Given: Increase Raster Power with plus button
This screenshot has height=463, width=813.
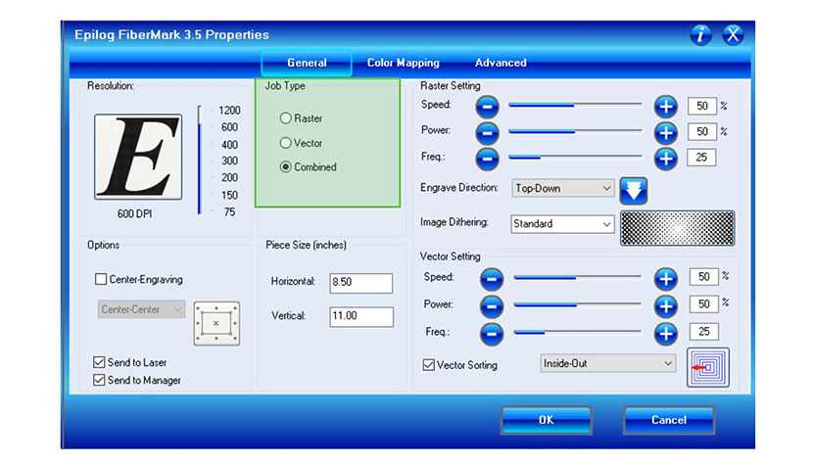Looking at the screenshot, I should click(665, 132).
